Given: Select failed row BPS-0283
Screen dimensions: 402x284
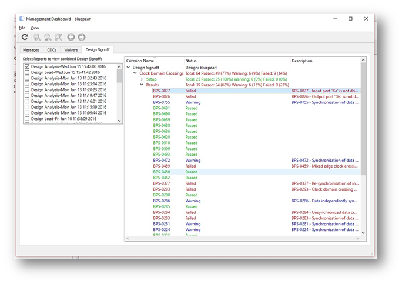Looking at the screenshot, I should pos(256,218).
